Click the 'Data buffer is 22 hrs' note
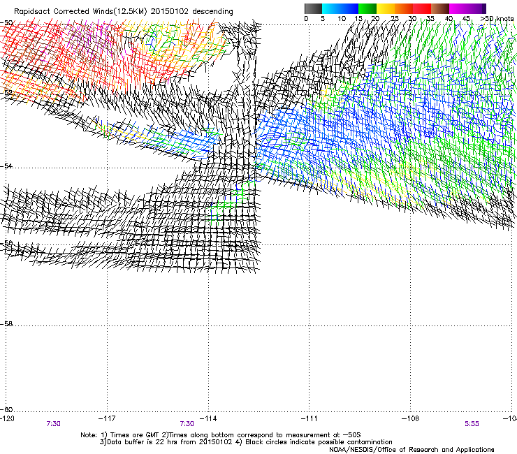 coord(247,442)
